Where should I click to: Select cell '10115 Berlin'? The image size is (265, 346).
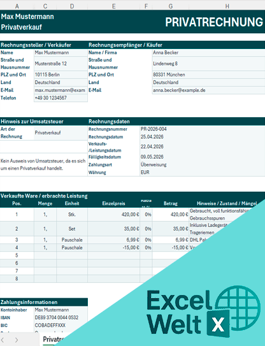pos(61,75)
